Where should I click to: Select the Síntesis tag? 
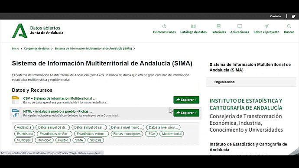[95, 140]
